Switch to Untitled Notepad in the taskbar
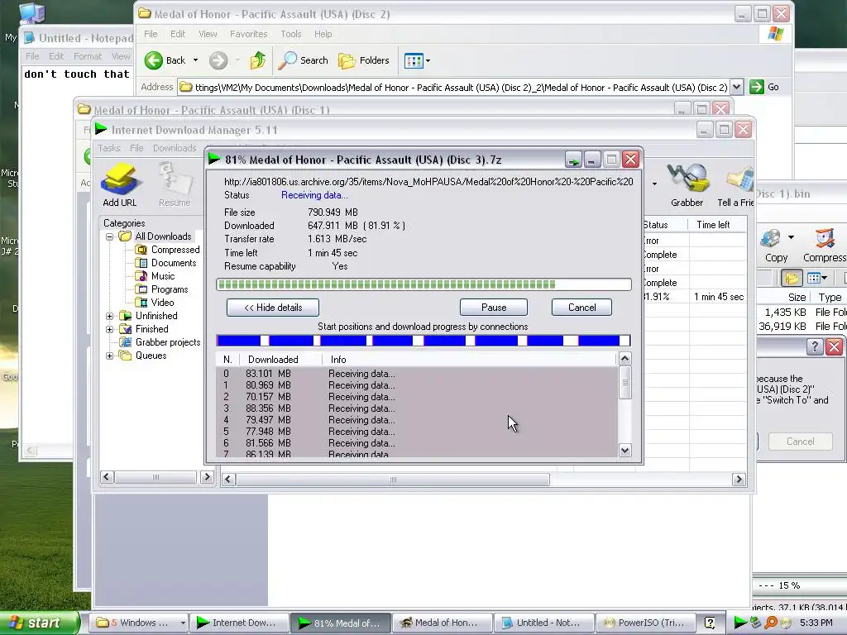Image resolution: width=847 pixels, height=635 pixels. 544,623
